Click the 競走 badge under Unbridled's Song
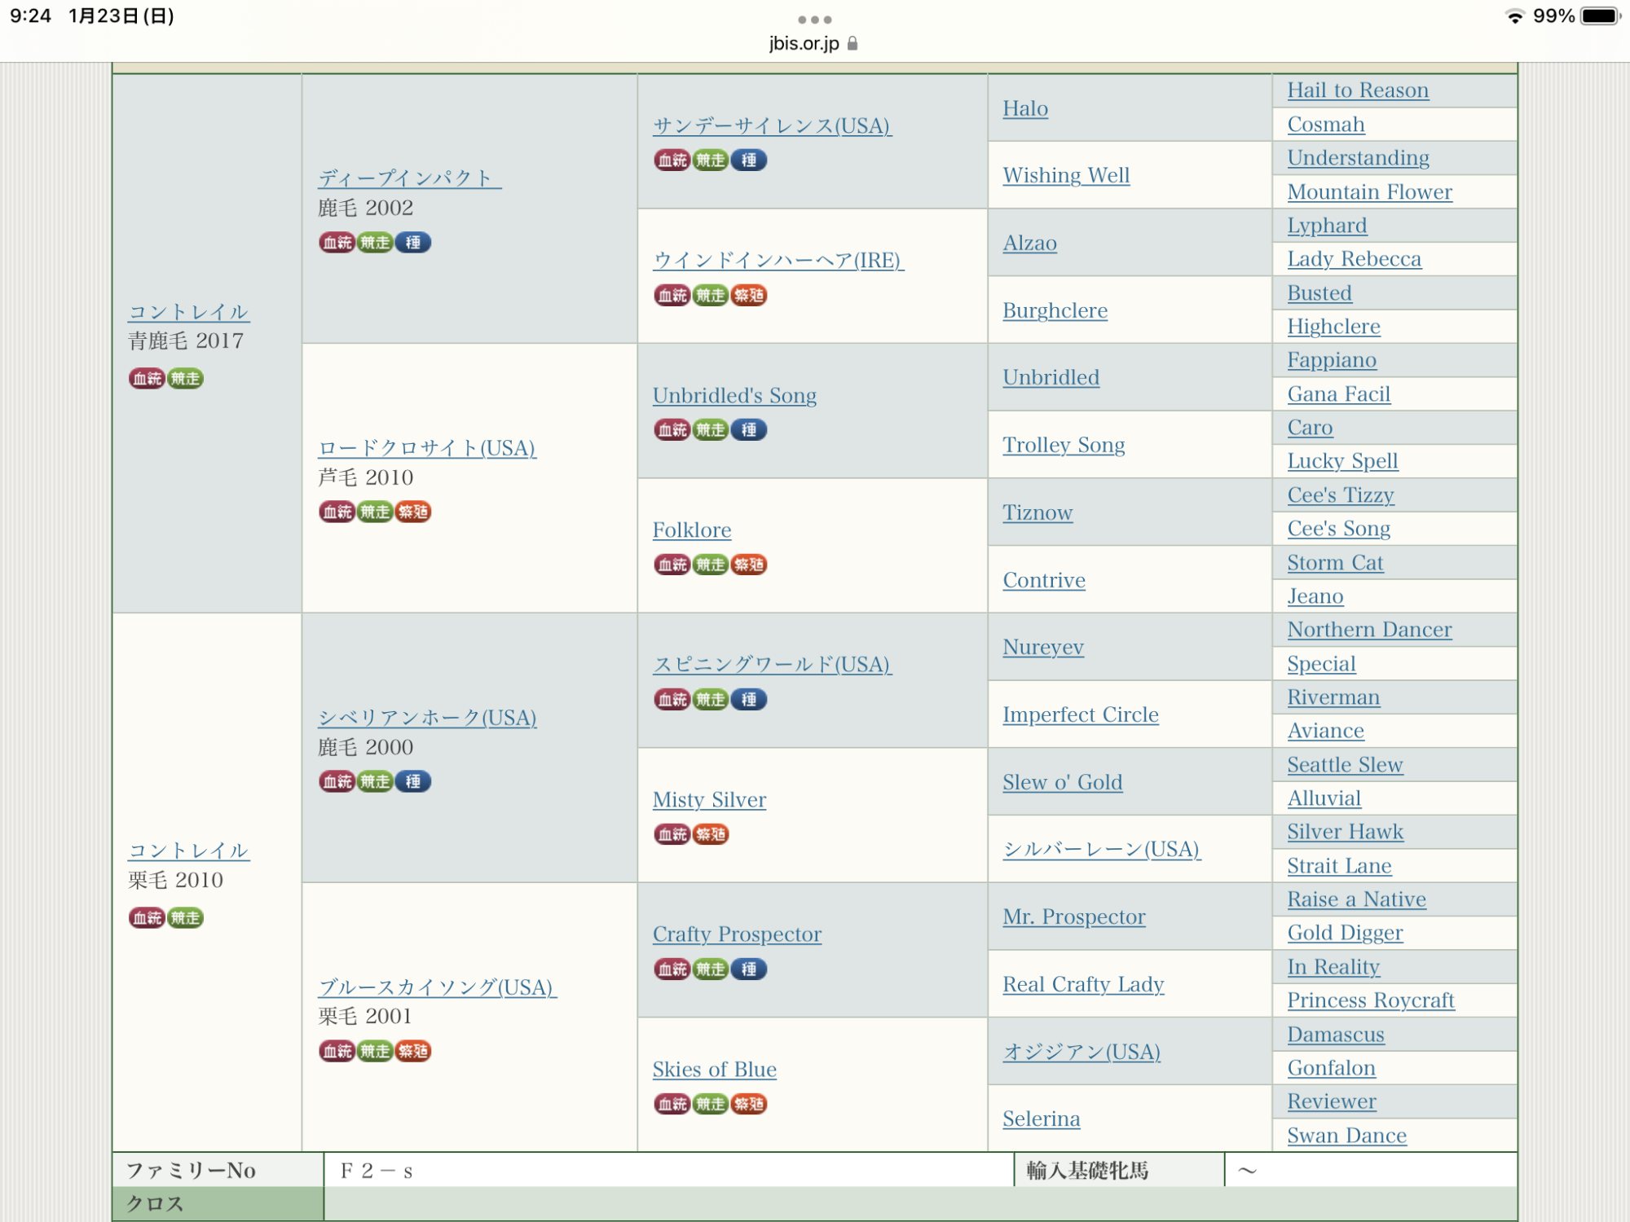 pos(710,430)
